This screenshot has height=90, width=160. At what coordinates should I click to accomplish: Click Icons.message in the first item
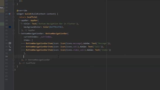[74, 43]
